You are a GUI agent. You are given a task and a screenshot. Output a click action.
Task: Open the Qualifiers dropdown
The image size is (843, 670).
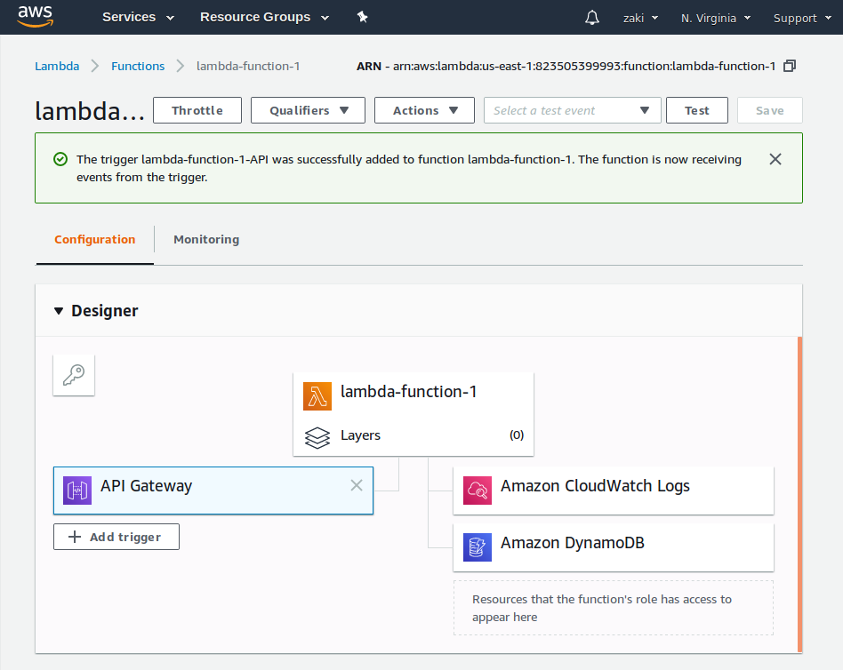pyautogui.click(x=308, y=110)
